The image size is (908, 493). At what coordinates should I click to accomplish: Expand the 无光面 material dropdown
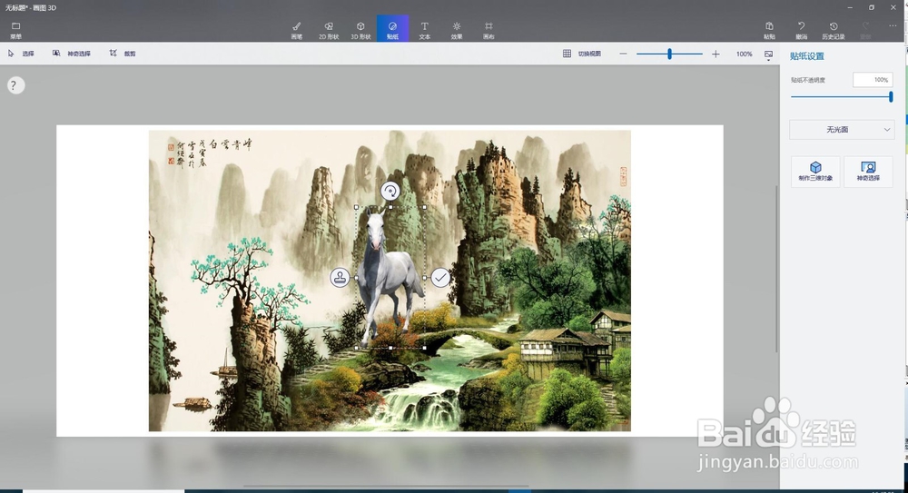tap(842, 130)
